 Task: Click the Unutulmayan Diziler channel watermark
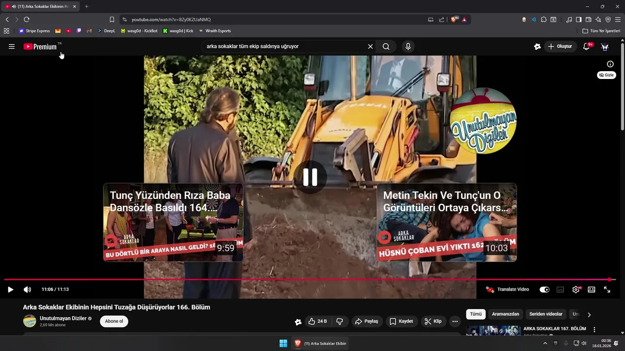pos(483,121)
